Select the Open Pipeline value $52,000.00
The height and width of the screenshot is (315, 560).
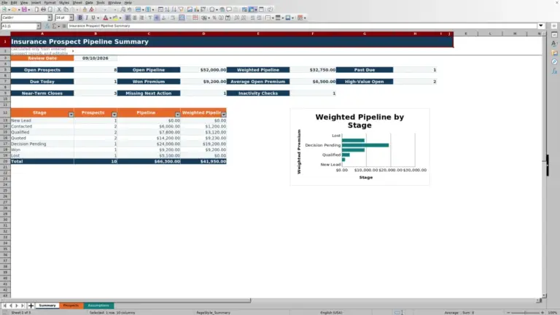[x=203, y=70]
